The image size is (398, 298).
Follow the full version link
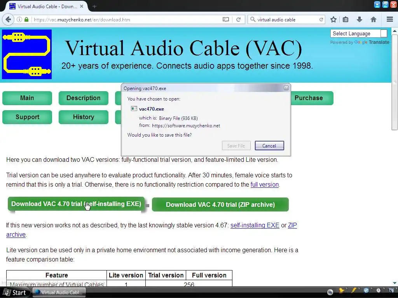(264, 184)
